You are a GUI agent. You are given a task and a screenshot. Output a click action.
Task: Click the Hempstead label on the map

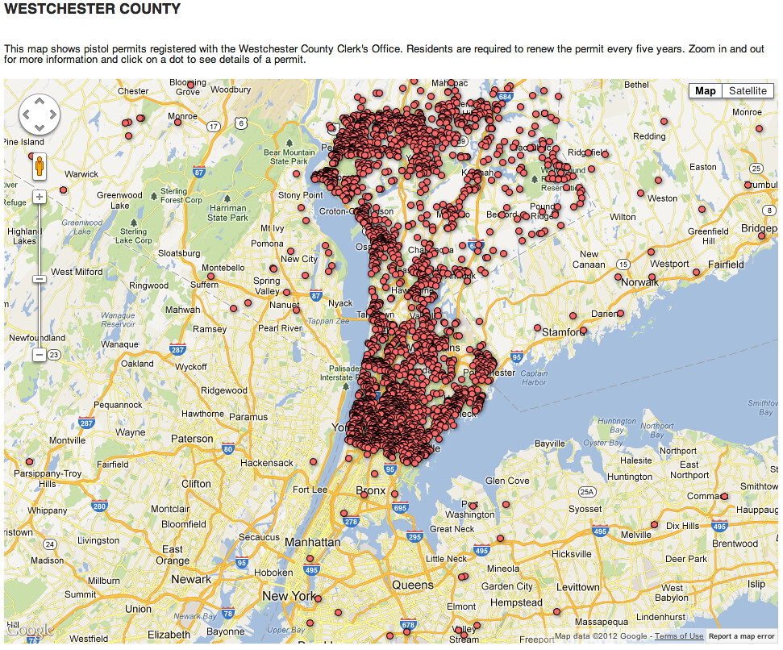(516, 602)
